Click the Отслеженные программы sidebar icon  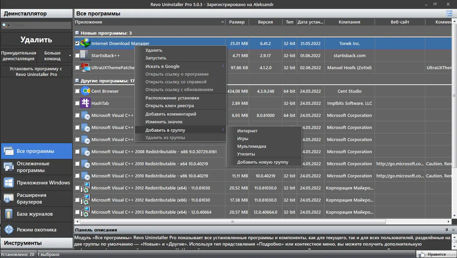(8, 167)
